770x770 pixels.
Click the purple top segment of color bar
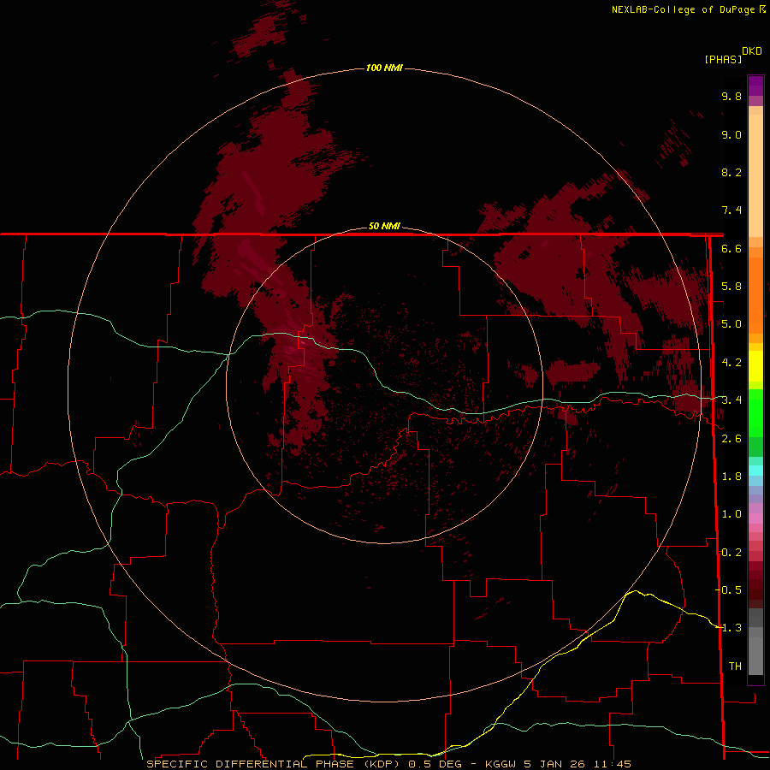(x=755, y=86)
